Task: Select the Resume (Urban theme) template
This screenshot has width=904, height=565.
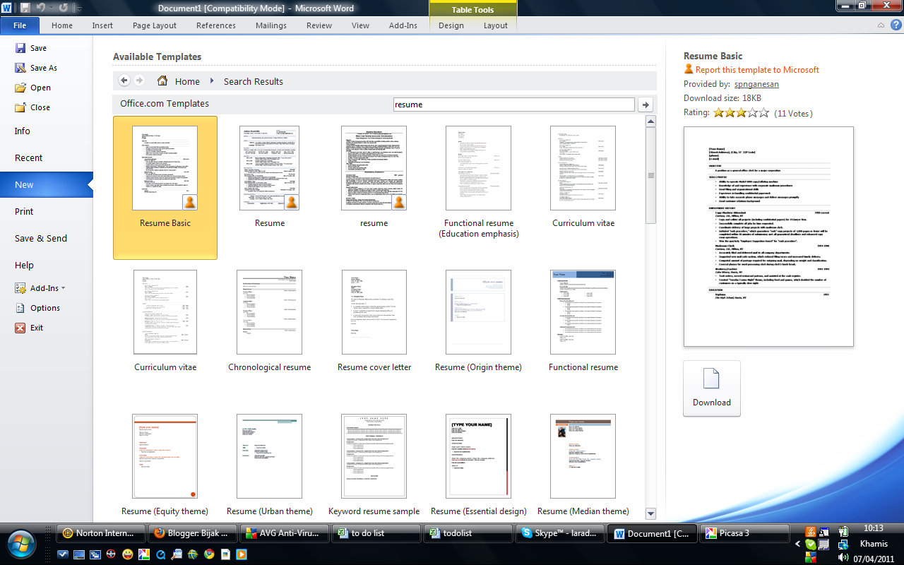Action: (x=269, y=465)
